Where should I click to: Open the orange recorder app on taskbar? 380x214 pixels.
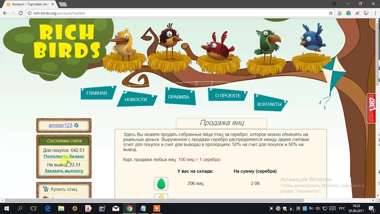point(156,208)
